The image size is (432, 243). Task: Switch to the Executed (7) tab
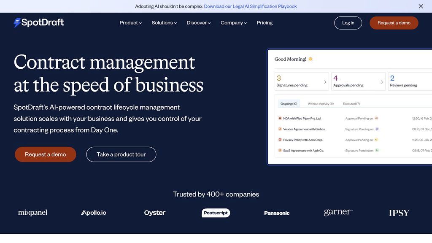(351, 104)
